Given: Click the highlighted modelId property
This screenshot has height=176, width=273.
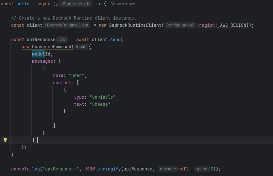Looking at the screenshot, I should coord(41,54).
